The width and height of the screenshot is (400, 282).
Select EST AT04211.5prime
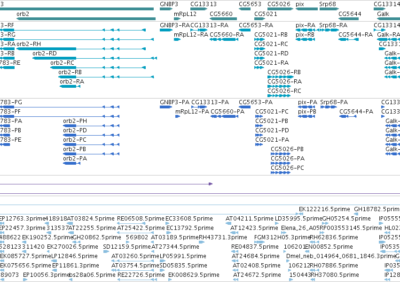click(249, 219)
